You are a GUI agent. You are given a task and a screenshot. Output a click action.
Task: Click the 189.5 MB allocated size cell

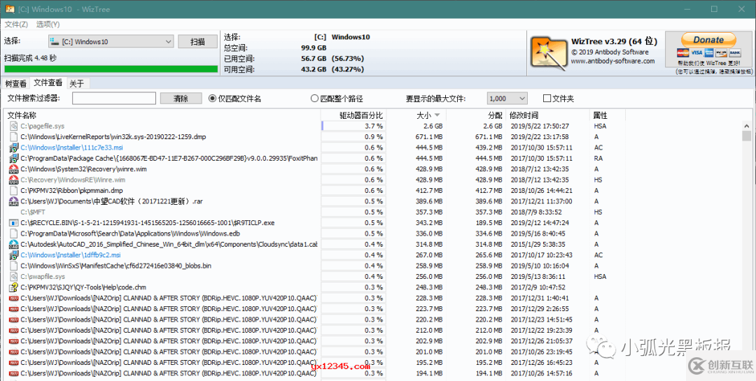pos(489,223)
